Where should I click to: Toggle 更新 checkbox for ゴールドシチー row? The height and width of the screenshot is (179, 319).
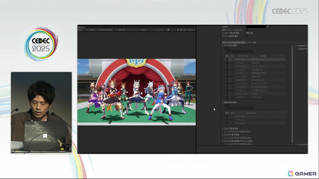[227, 87]
